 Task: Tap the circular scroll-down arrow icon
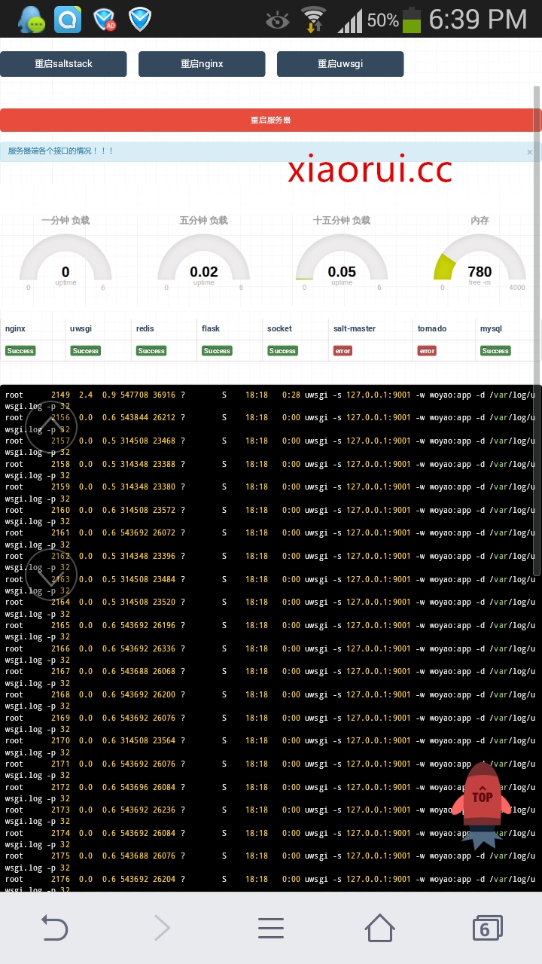[x=51, y=575]
